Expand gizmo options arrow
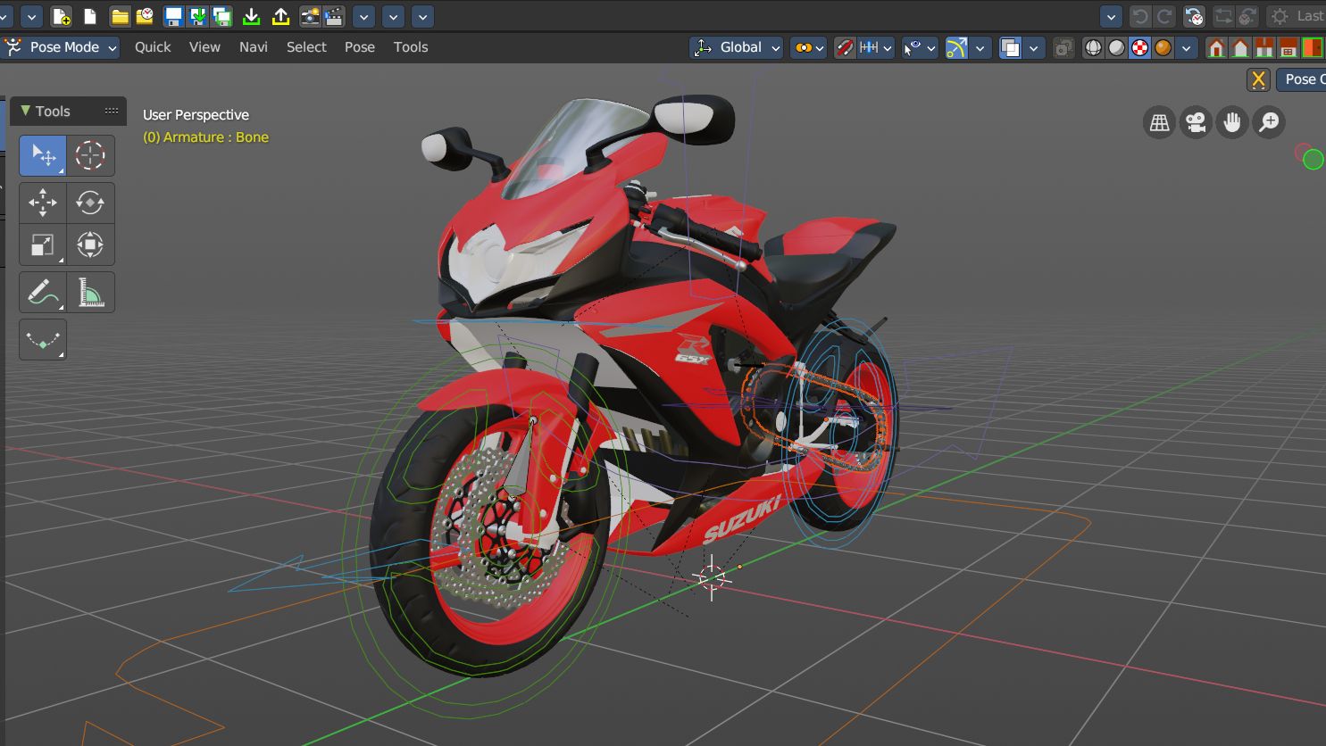This screenshot has height=746, width=1326. [980, 47]
